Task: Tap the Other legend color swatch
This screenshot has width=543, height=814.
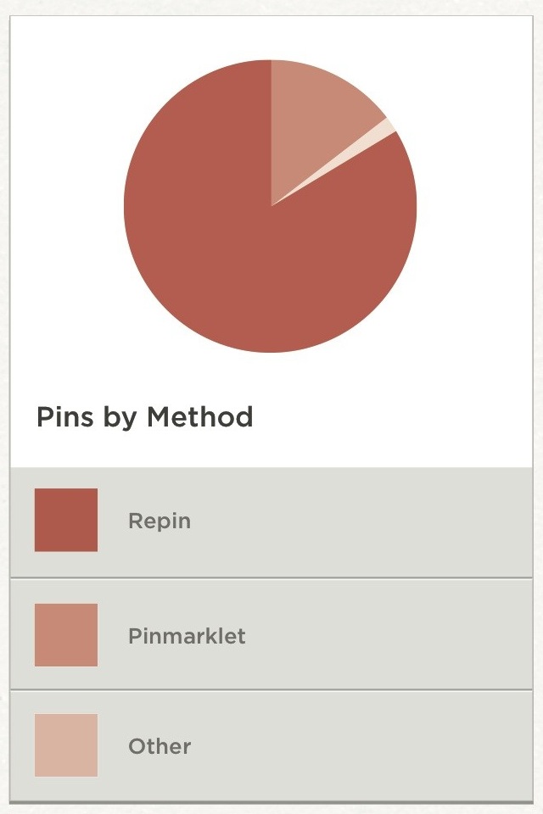Action: [x=66, y=745]
